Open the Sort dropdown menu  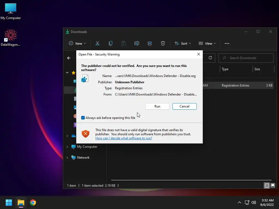click(183, 43)
